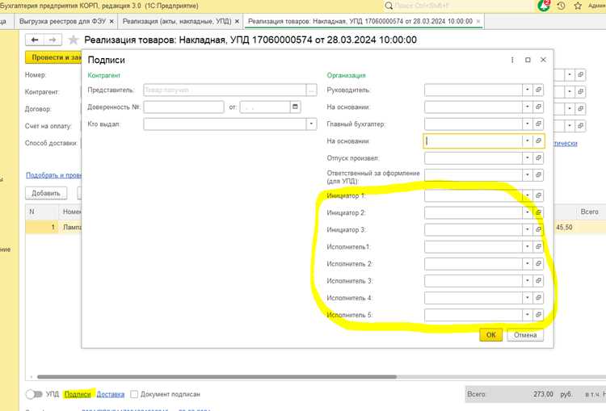
Task: Expand the Исполнитель 4 dropdown
Action: tap(527, 298)
